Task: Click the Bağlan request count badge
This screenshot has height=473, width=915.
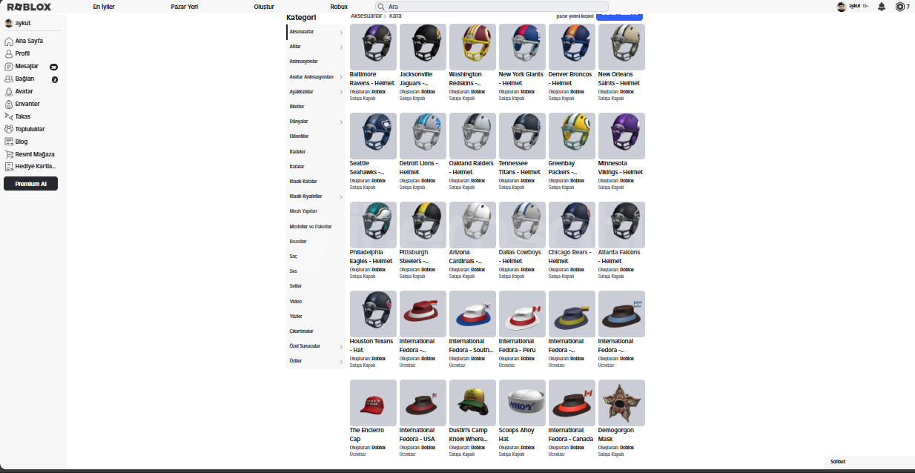Action: [x=54, y=79]
